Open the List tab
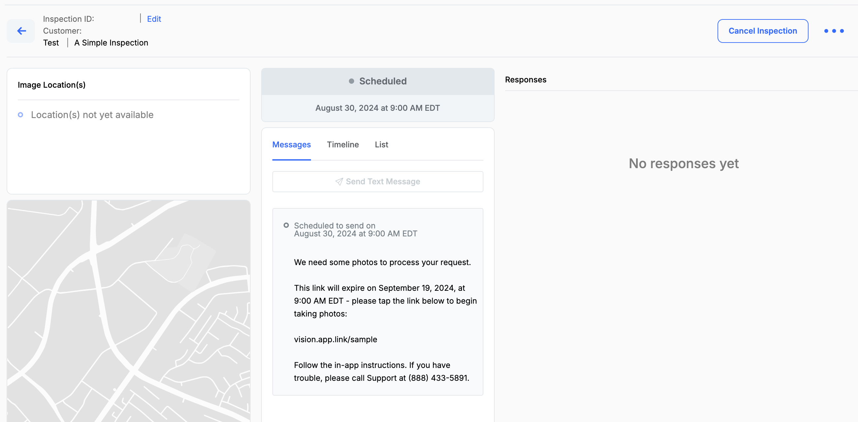Image resolution: width=858 pixels, height=422 pixels. point(381,144)
